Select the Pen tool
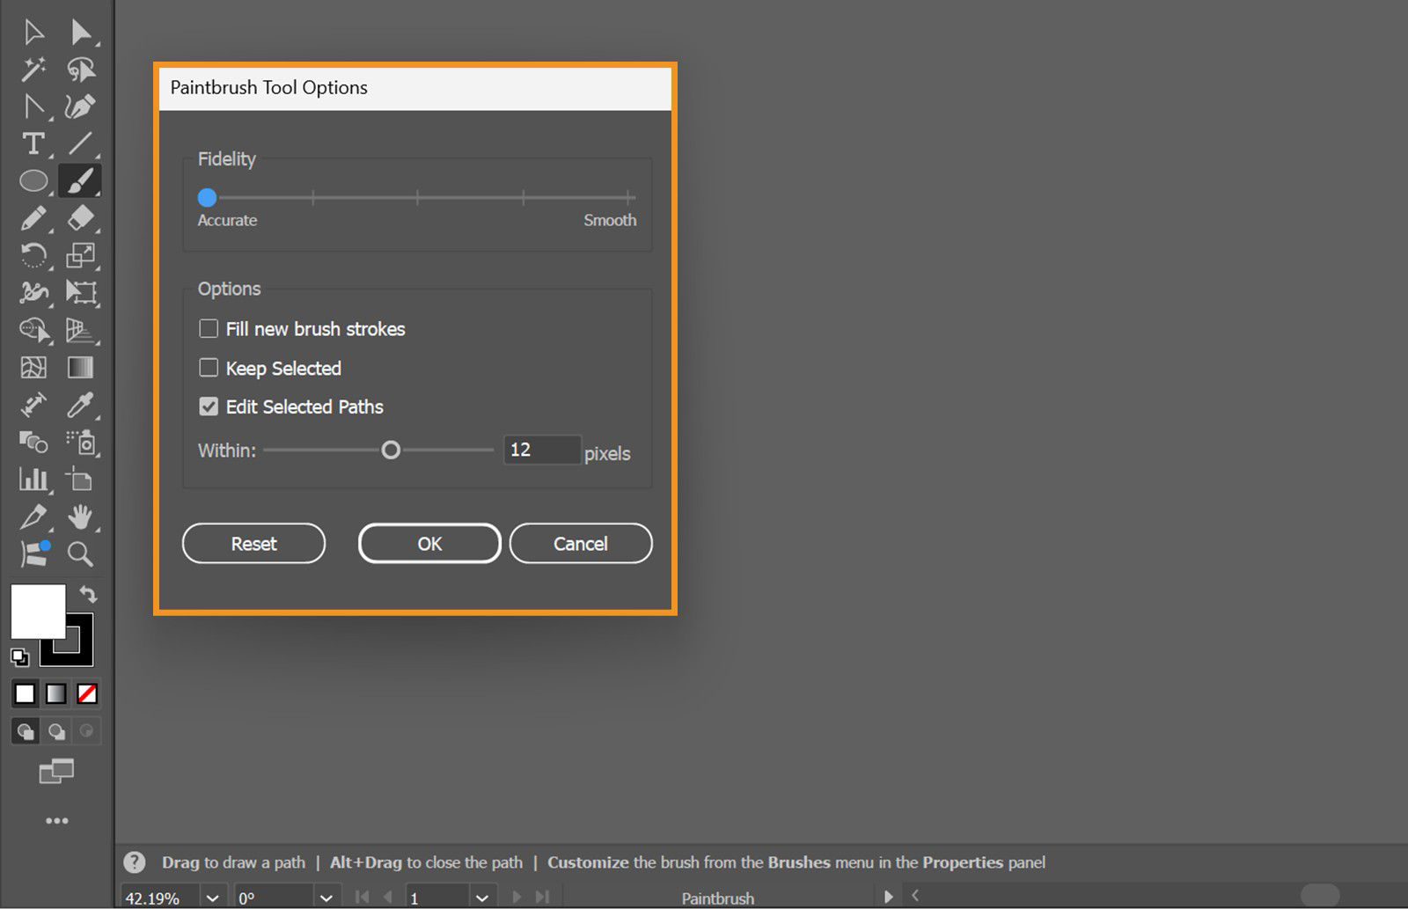Screen dimensions: 1408x909 83,106
